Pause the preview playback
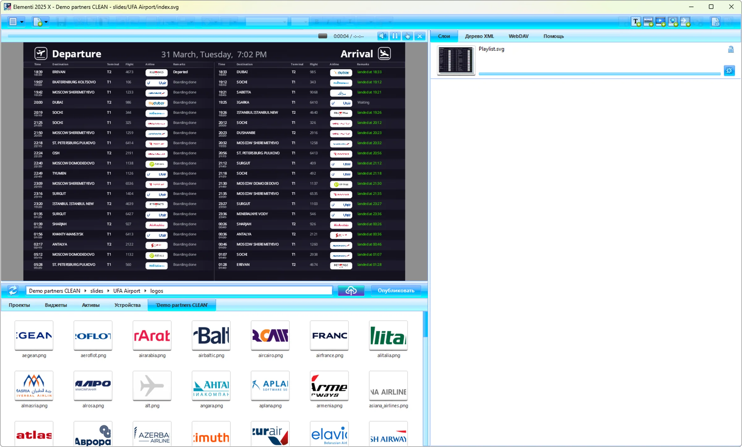Screen dimensions: 742x447 [x=395, y=36]
